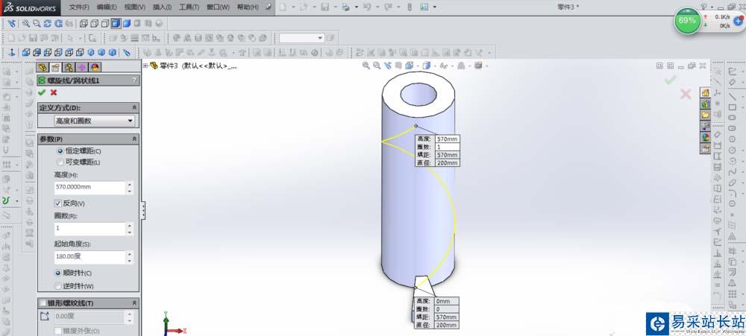The height and width of the screenshot is (336, 746).
Task: Click the 圈数(R) value field
Action: pos(90,229)
